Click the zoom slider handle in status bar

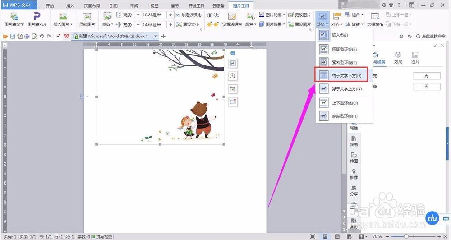tap(406, 236)
